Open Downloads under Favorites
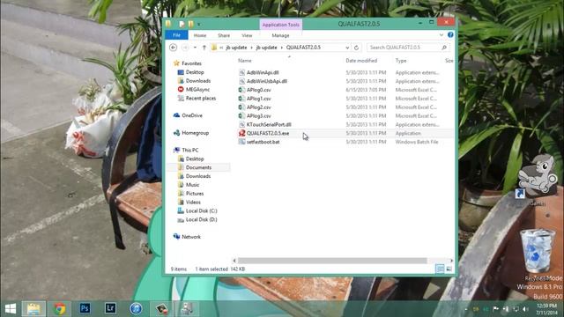 pos(197,81)
